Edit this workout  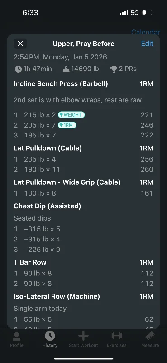[x=147, y=44]
